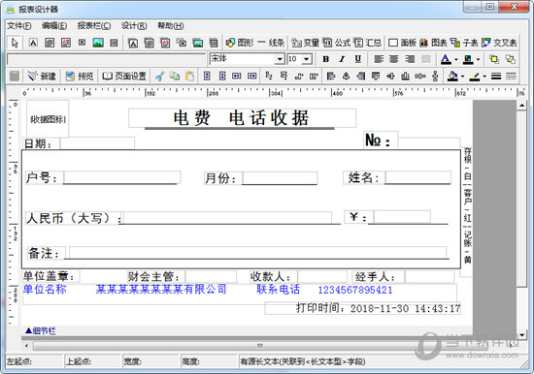Open the 报表栏(C) menu
This screenshot has height=374, width=534.
click(x=94, y=26)
